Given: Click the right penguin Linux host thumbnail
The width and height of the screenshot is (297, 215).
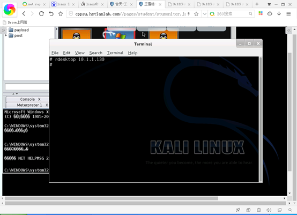Looking at the screenshot, I should (164, 34).
